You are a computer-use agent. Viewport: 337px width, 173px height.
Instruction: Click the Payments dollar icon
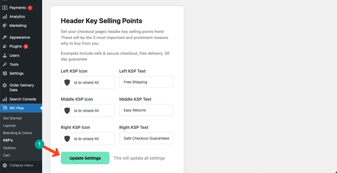(x=5, y=8)
